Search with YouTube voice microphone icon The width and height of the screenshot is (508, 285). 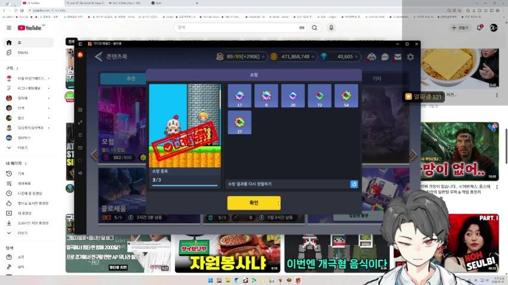point(331,28)
